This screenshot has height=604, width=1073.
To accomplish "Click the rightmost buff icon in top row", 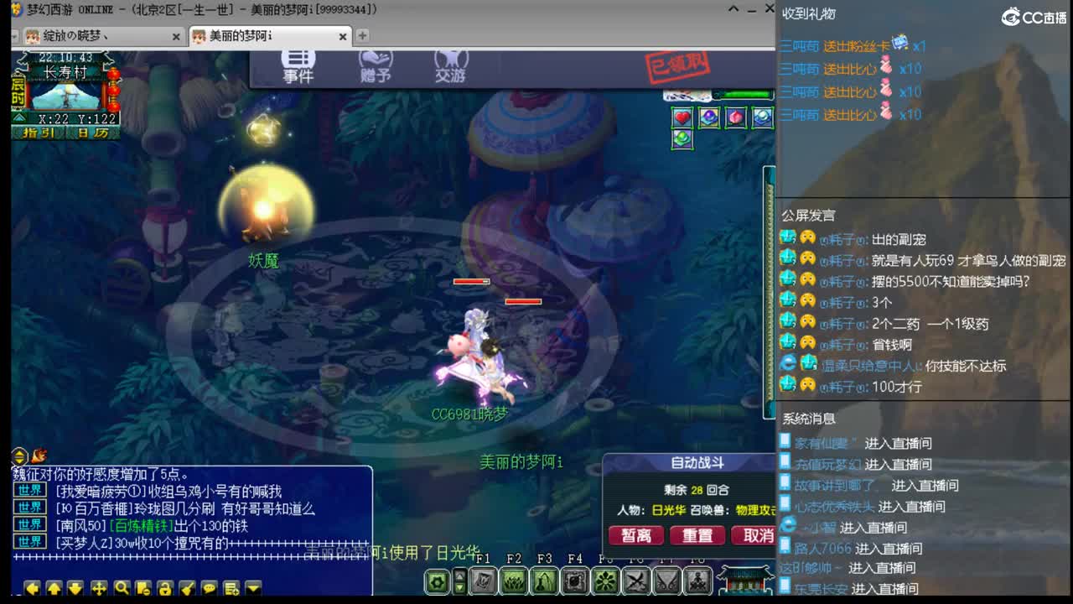I will 762,117.
